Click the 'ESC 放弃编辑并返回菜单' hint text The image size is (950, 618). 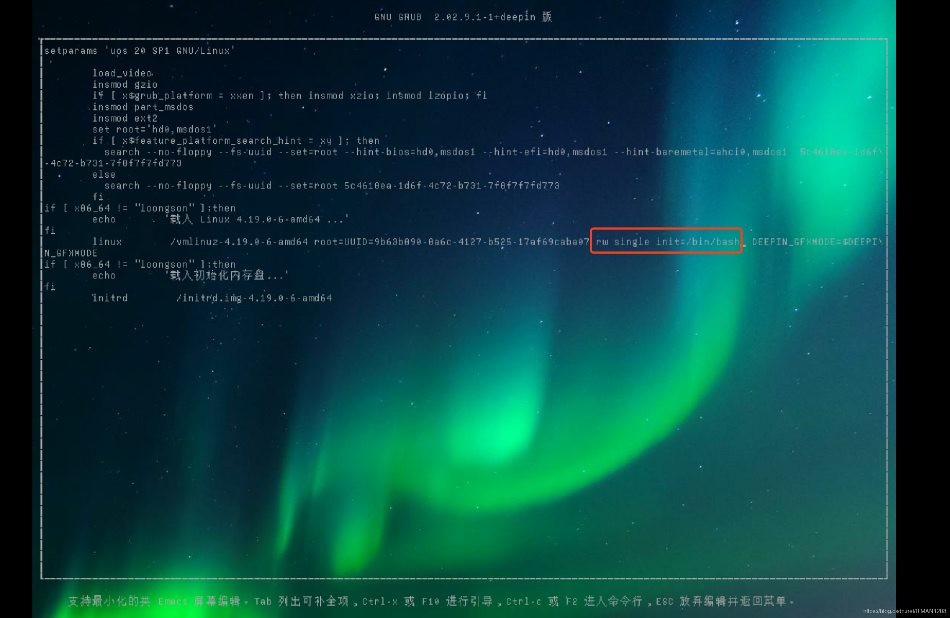[723, 601]
